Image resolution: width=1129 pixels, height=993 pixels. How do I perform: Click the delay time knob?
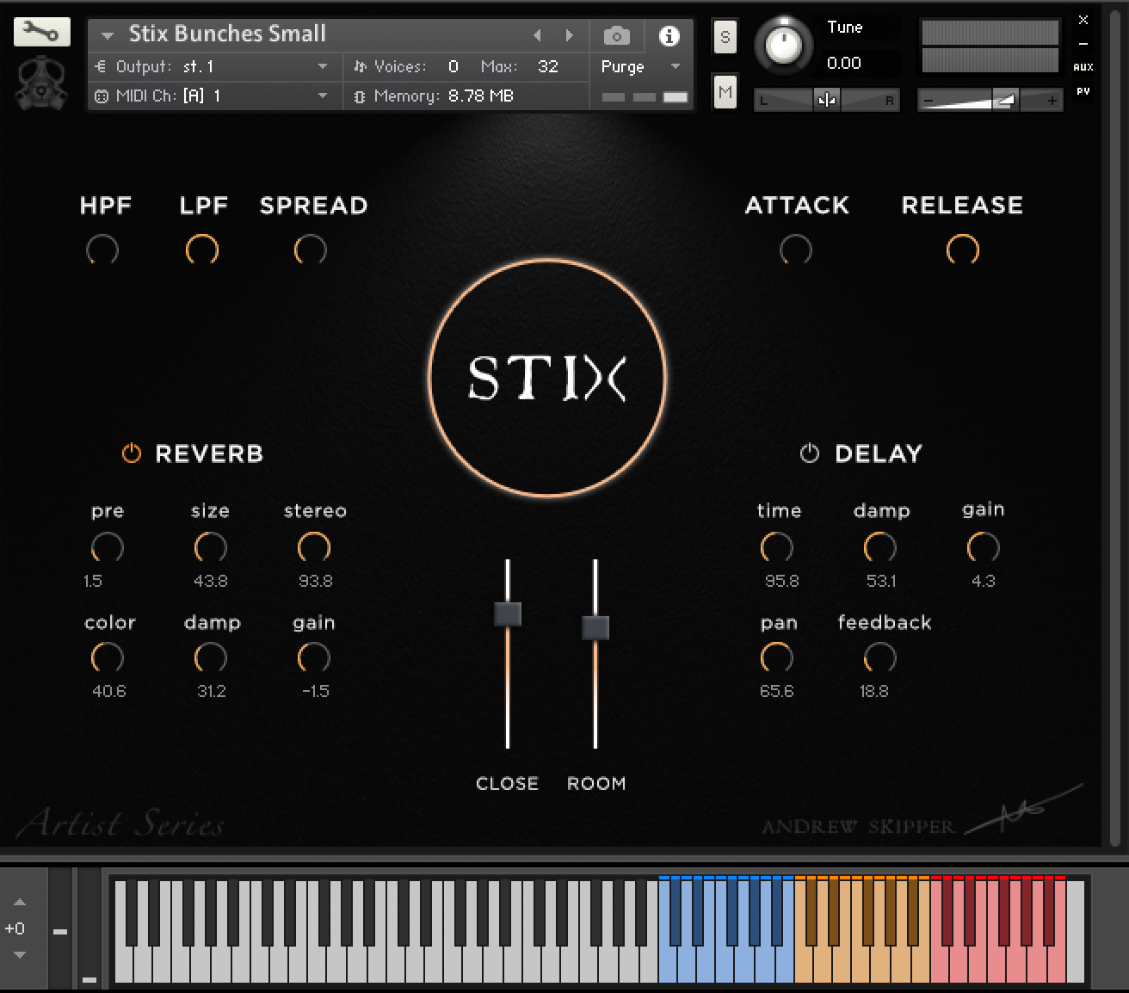pos(777,548)
